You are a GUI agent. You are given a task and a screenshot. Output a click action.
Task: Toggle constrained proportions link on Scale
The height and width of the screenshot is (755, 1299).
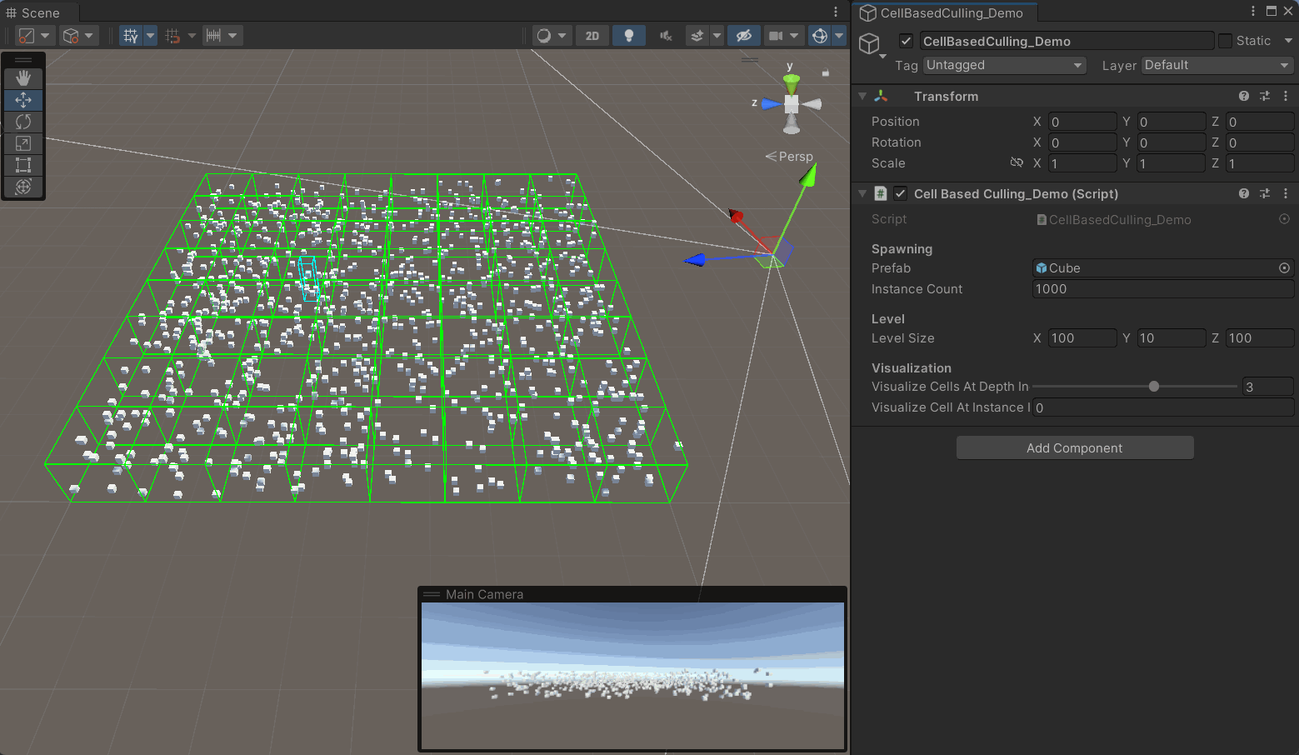tap(1017, 162)
